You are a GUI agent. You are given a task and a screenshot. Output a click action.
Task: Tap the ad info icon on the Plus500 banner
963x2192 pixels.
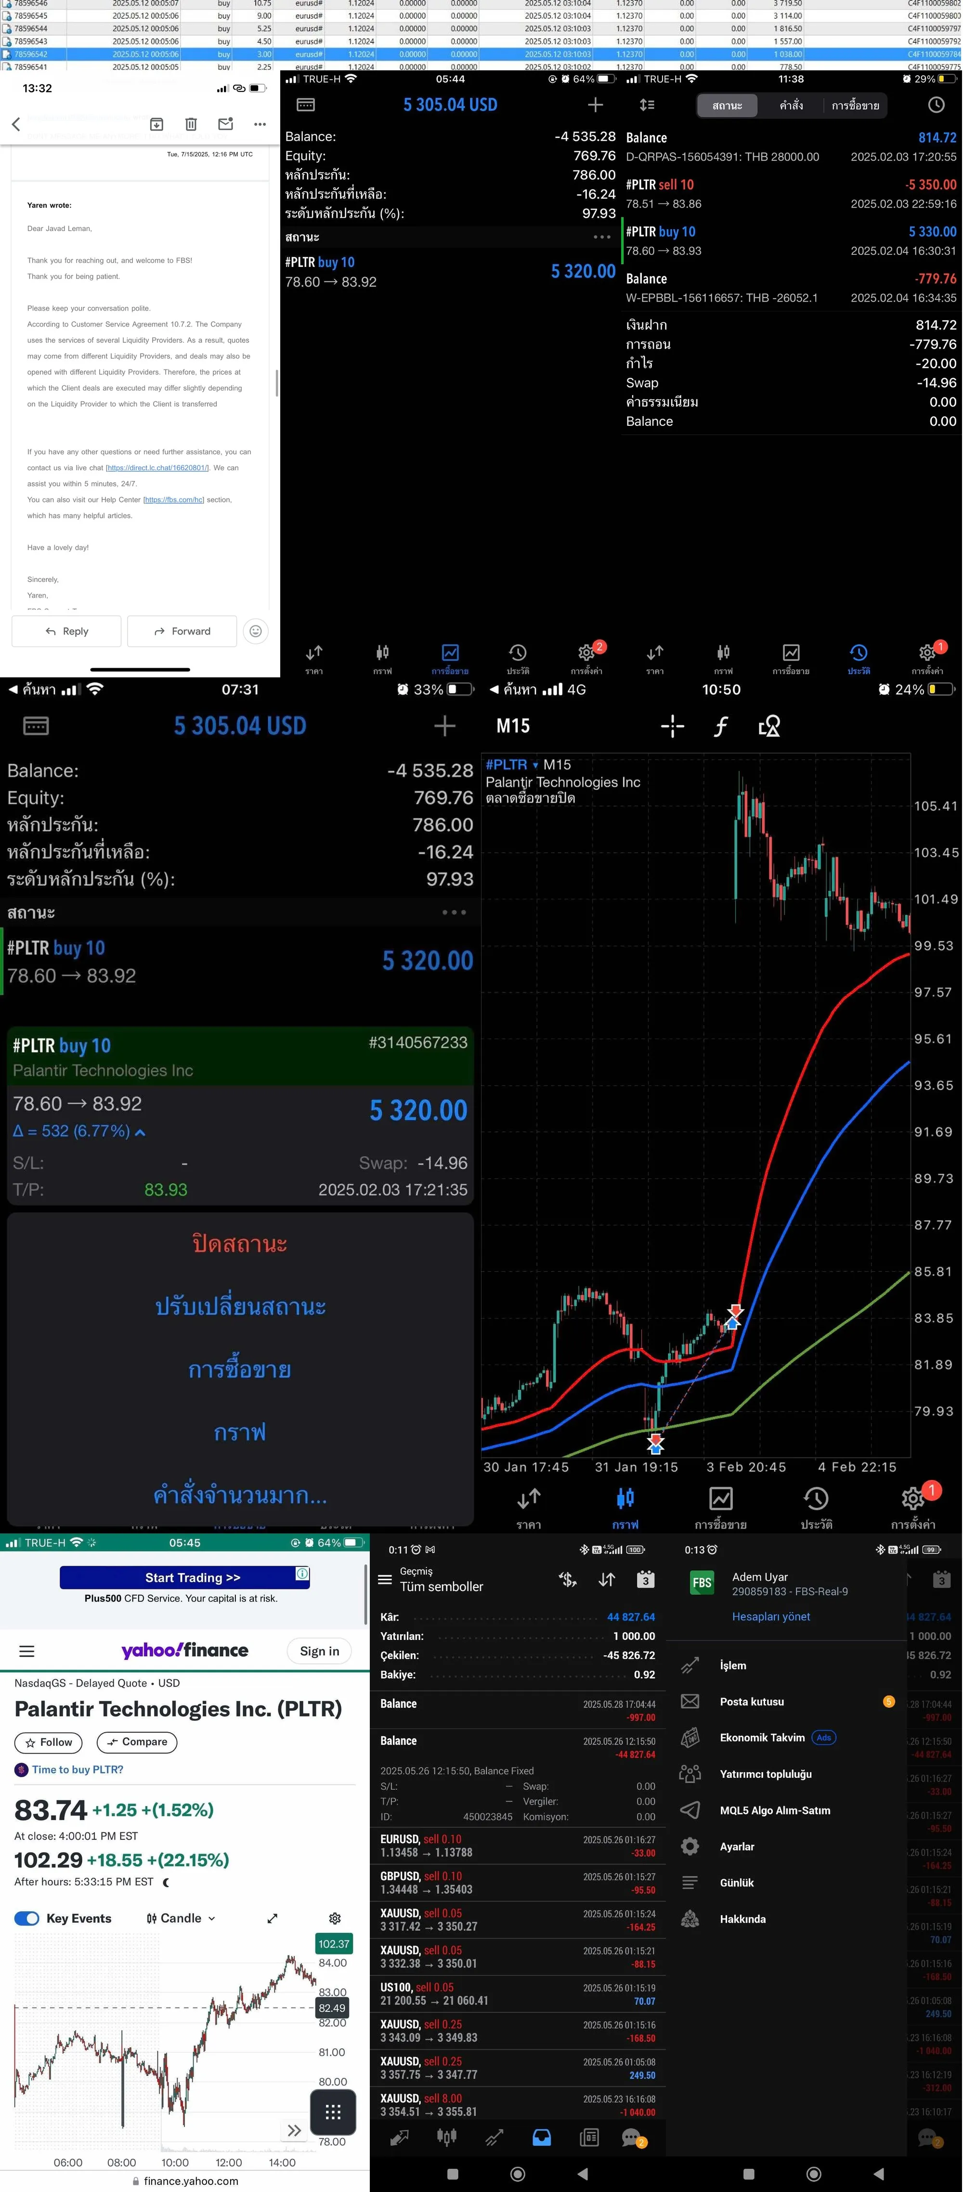302,1573
